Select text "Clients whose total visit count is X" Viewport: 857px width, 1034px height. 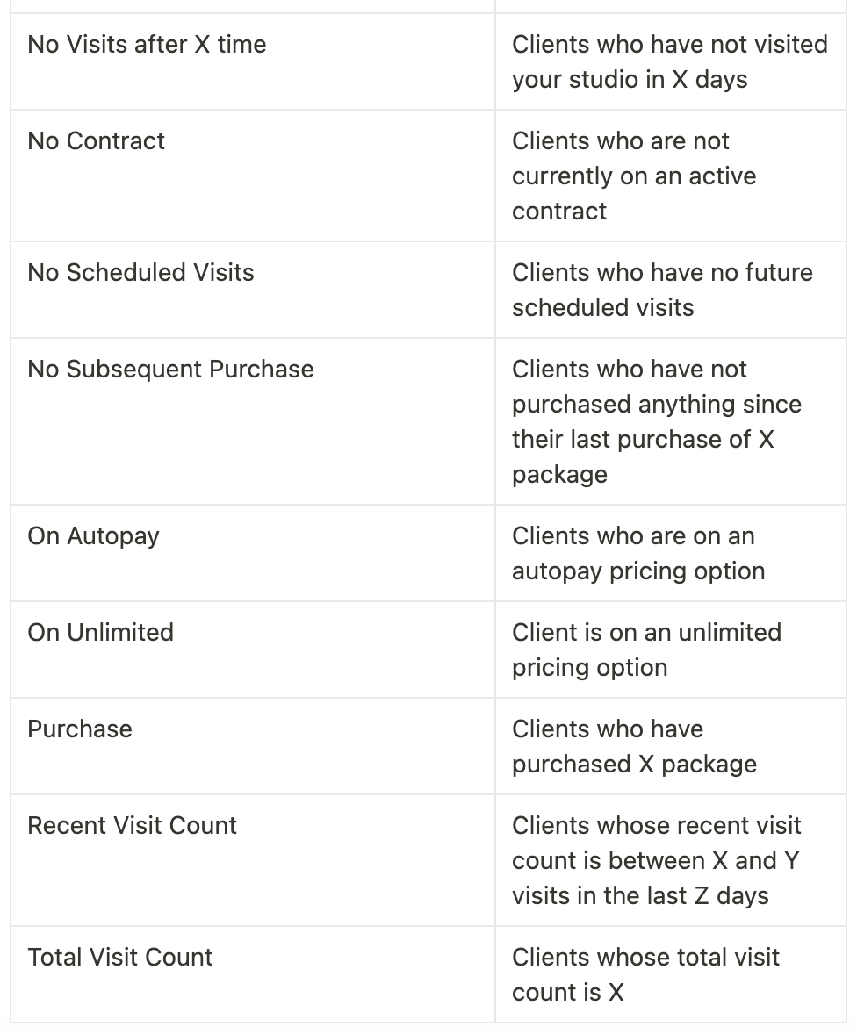click(645, 975)
